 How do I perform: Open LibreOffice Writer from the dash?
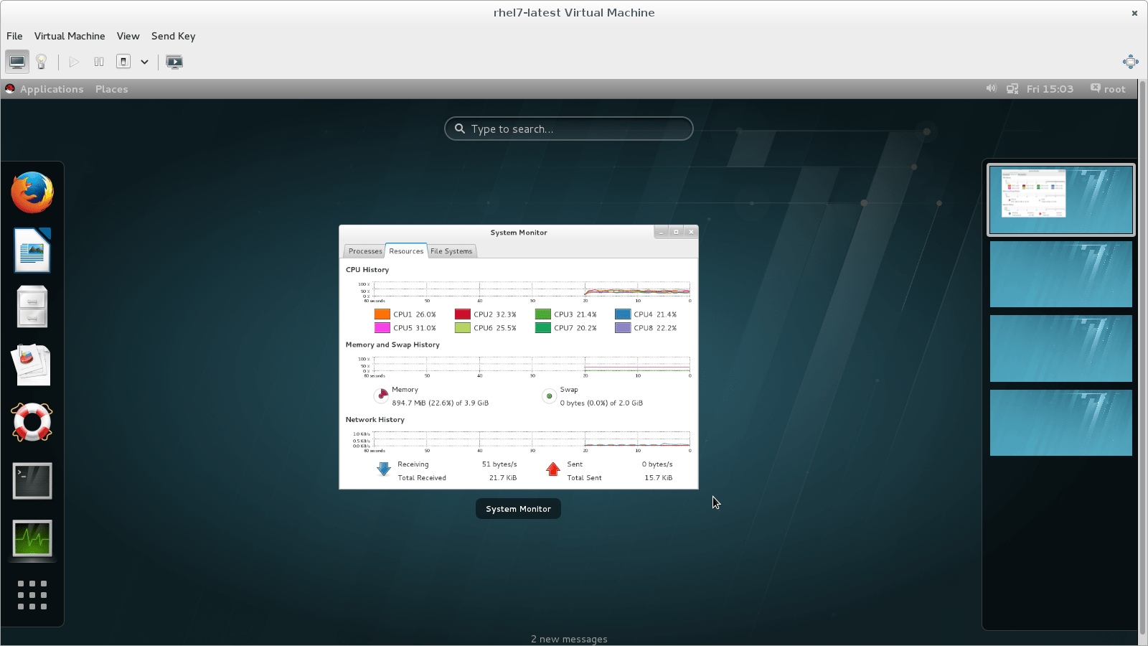32,251
